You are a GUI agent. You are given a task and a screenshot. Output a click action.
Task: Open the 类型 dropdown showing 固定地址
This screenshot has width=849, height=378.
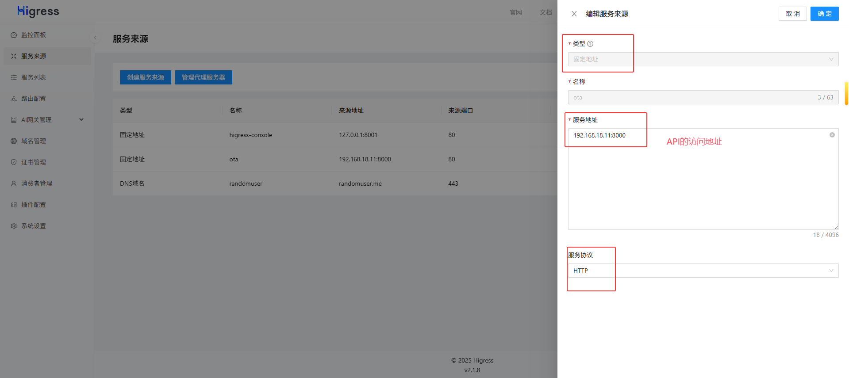[703, 59]
